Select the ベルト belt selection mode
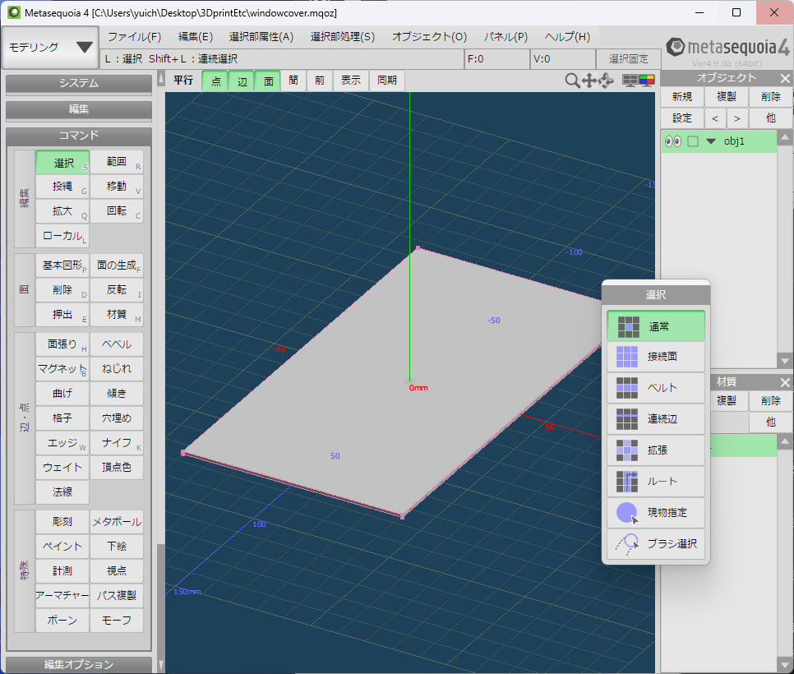The width and height of the screenshot is (794, 674). (656, 388)
